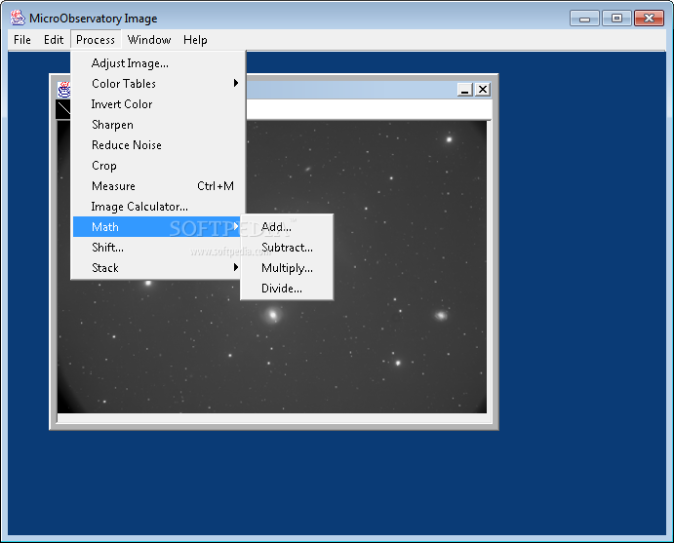Open the File menu
Image resolution: width=674 pixels, height=543 pixels.
[21, 40]
